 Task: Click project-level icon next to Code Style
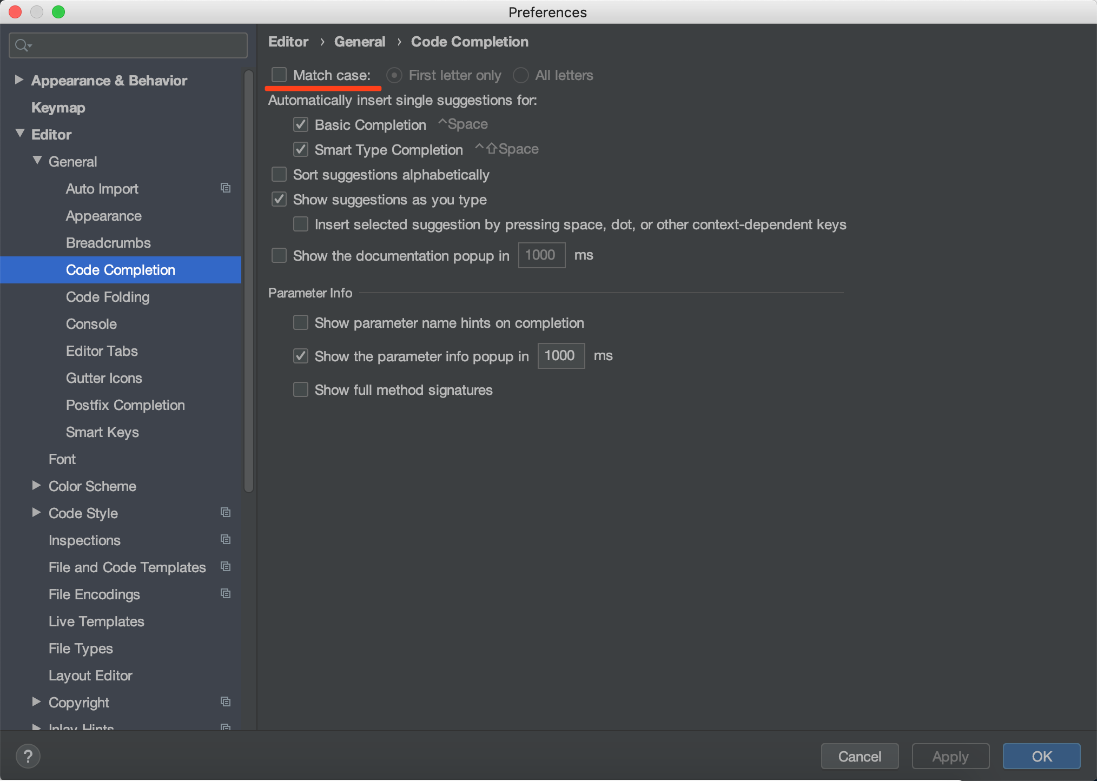(x=226, y=512)
